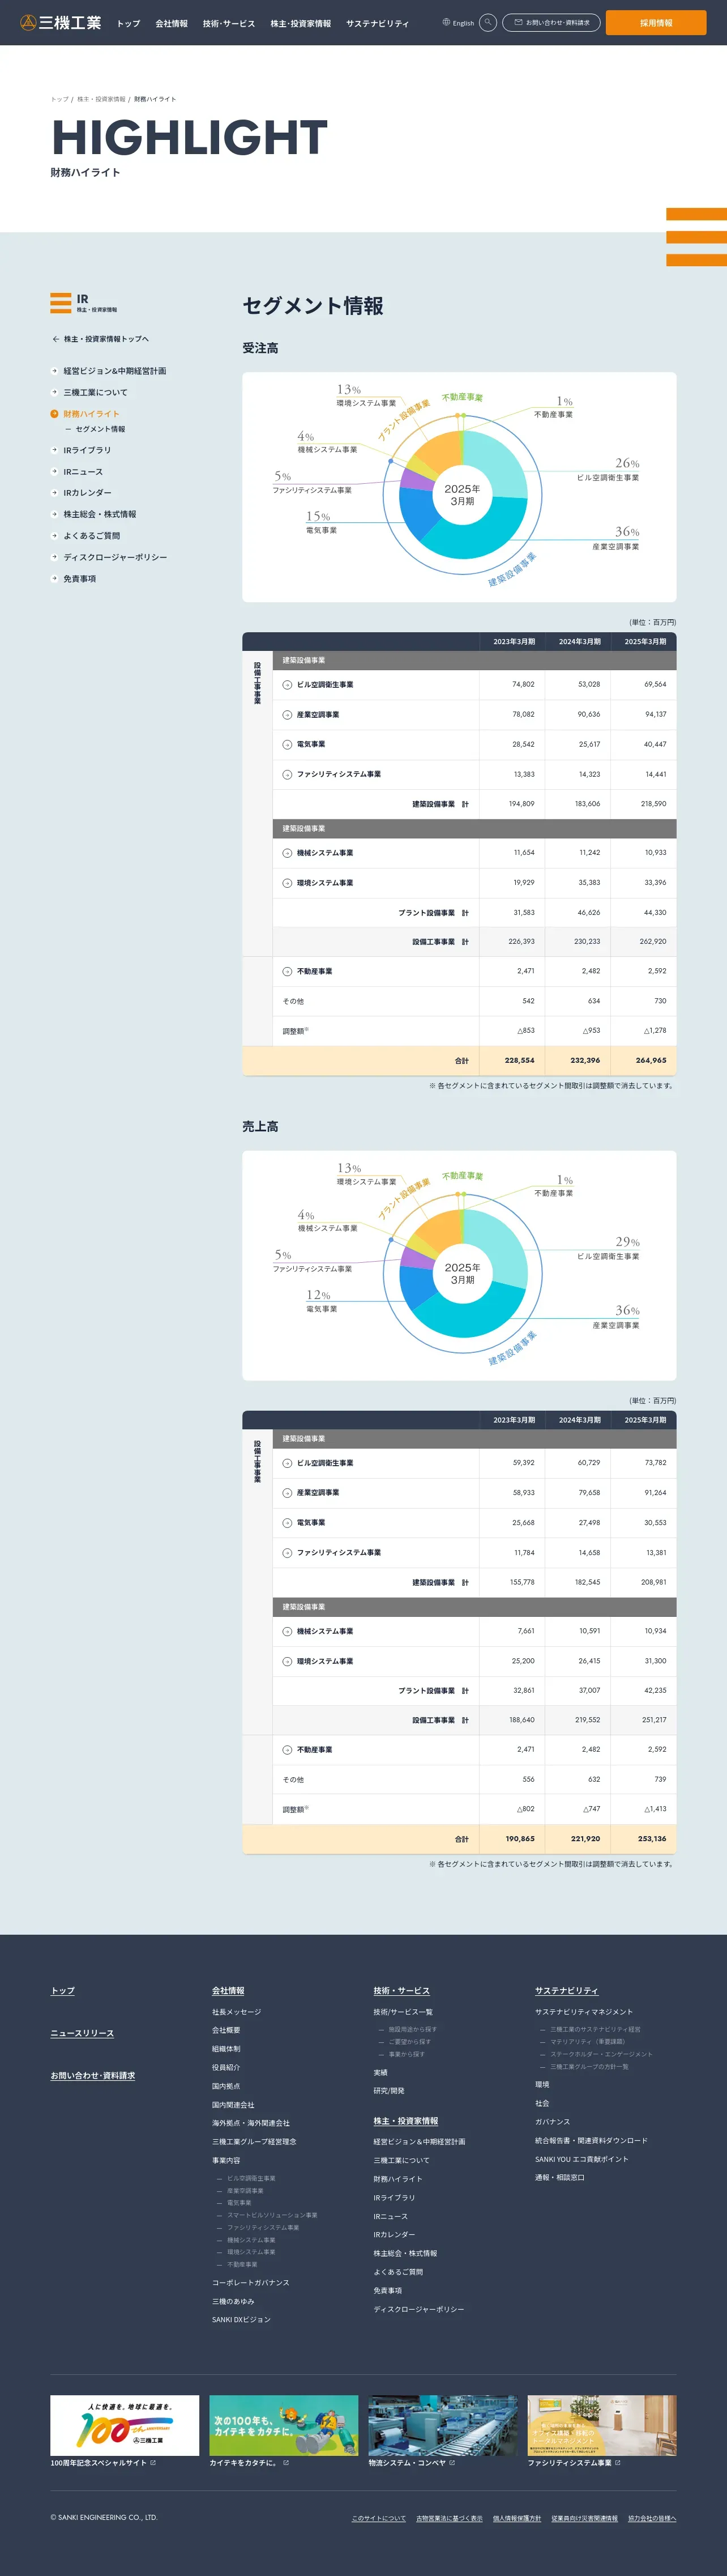The width and height of the screenshot is (727, 2576).
Task: Click the back arrow beside 株主・投資家情報トップへ
Action: click(x=56, y=339)
